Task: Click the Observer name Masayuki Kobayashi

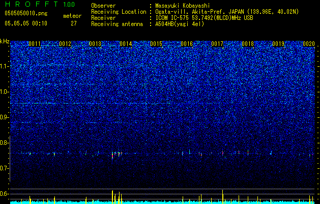Action: tap(183, 6)
